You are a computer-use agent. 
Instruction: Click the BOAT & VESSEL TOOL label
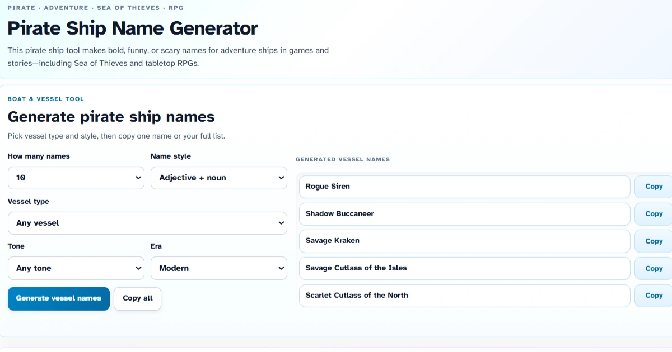[x=46, y=99]
